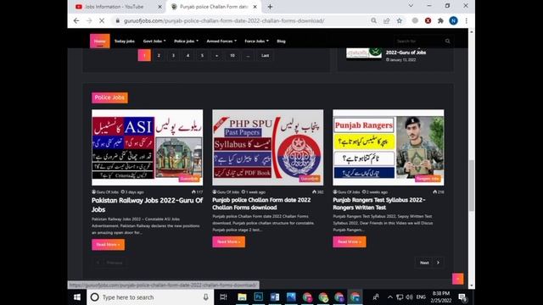This screenshot has height=305, width=543.
Task: Open the Home menu item
Action: coord(100,42)
